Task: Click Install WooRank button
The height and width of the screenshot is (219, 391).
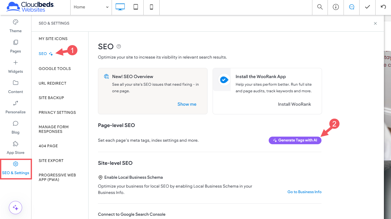Action: (x=294, y=104)
